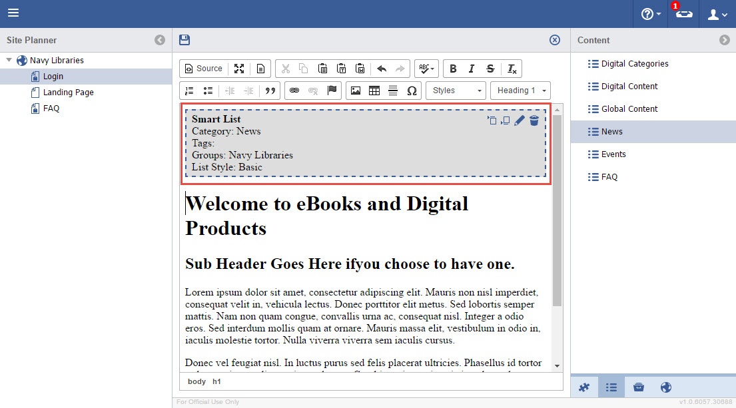The image size is (736, 408).
Task: Toggle italic formatting
Action: [x=472, y=69]
